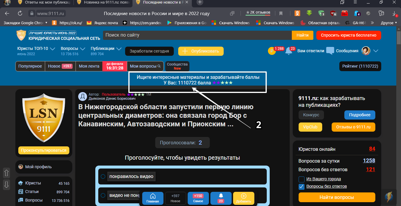Click the Спросить юриста бесплатно button
The height and width of the screenshot is (206, 401).
[x=348, y=35]
